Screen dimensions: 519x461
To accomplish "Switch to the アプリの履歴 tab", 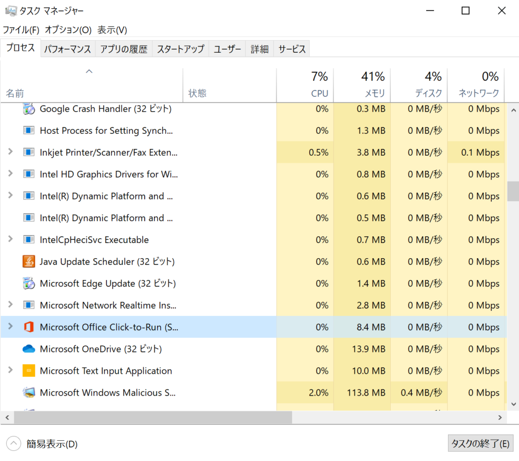I will [x=124, y=49].
